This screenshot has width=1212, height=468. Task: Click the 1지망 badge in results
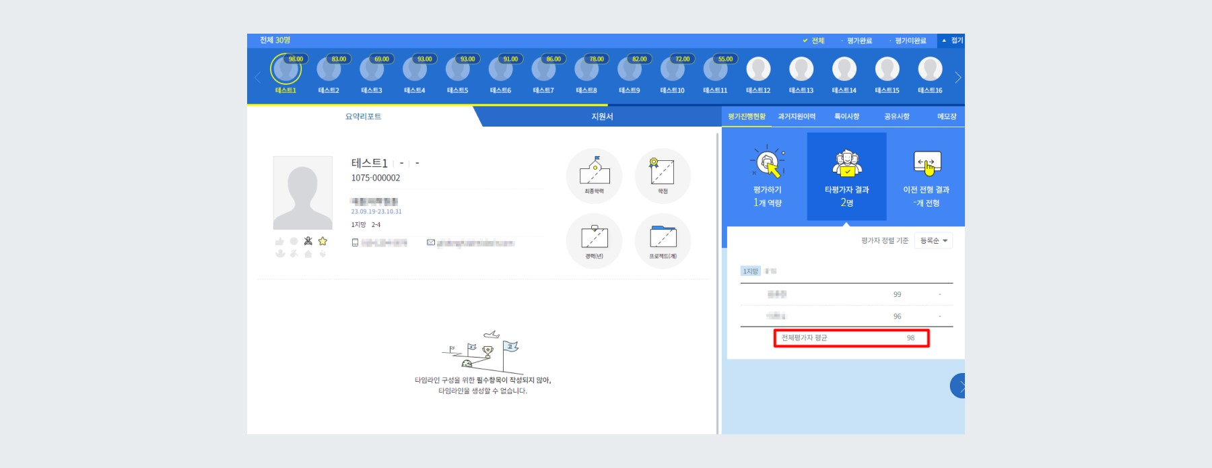point(750,271)
